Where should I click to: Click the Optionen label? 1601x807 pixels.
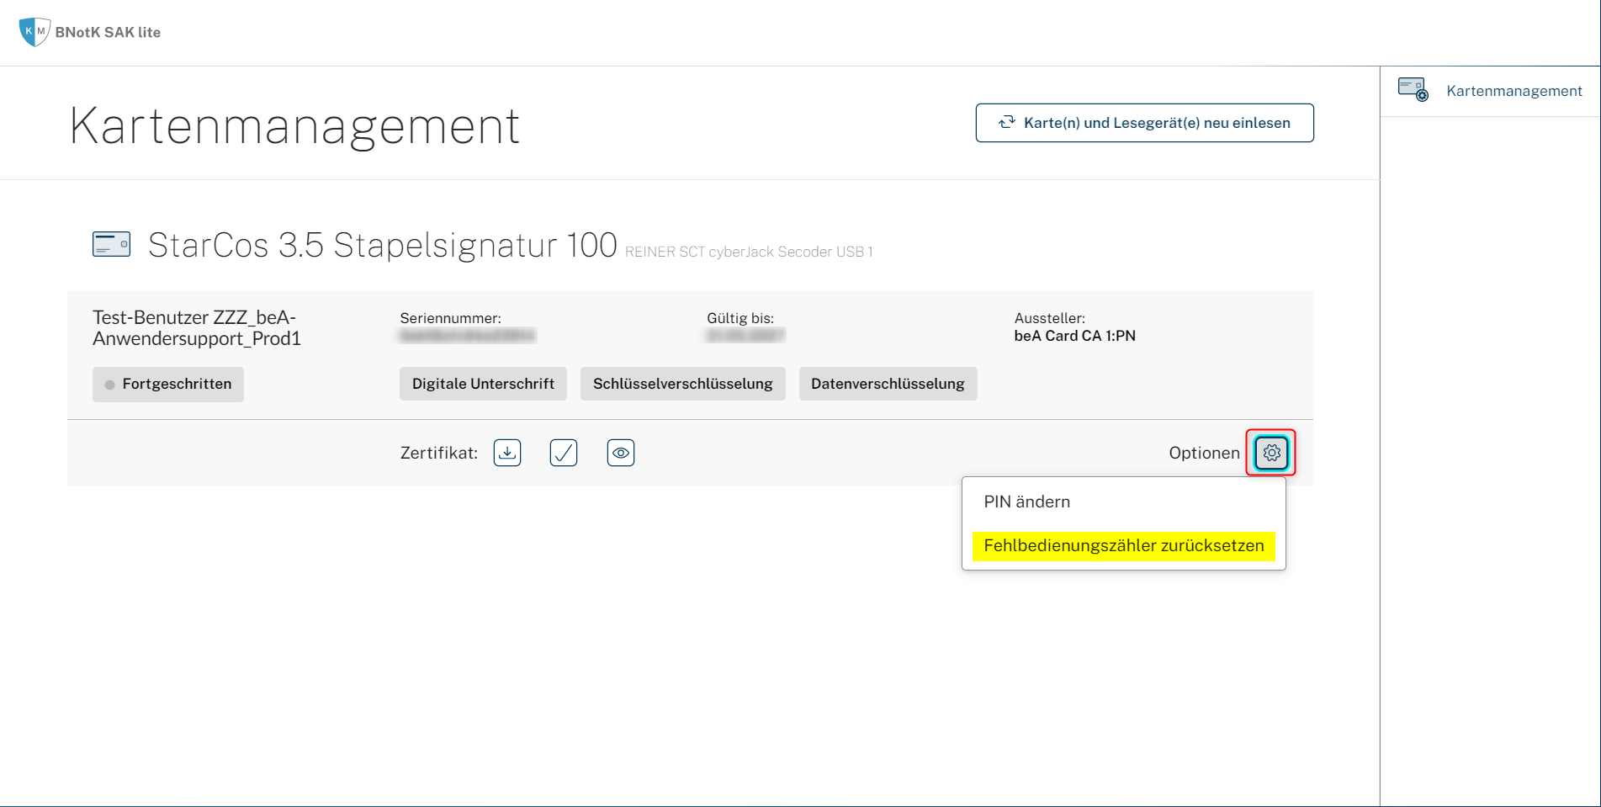coord(1204,453)
